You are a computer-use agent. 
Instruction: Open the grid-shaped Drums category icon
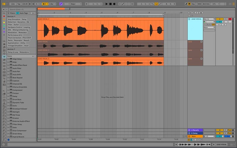point(4,50)
